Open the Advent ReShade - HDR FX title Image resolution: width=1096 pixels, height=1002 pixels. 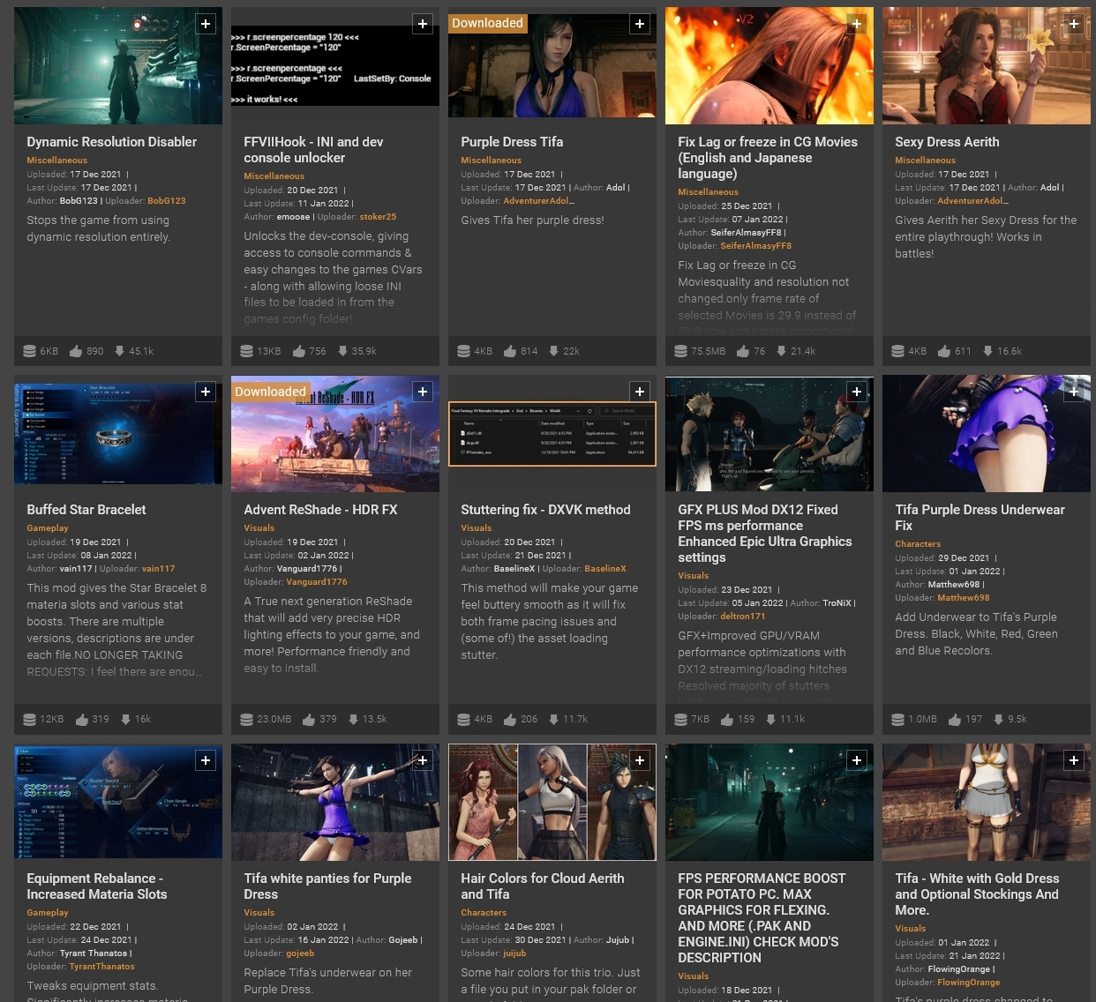point(320,510)
